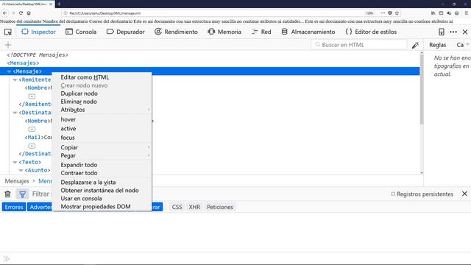Activate the element picker icon
The image size is (471, 265).
[8, 32]
